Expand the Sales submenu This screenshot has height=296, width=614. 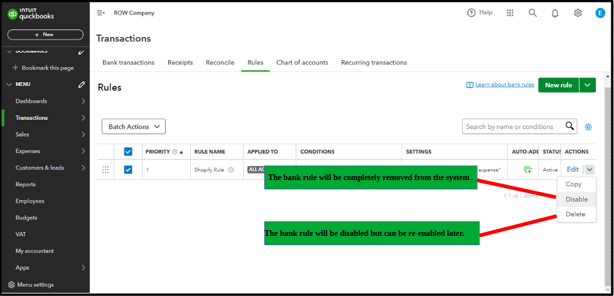[x=83, y=134]
